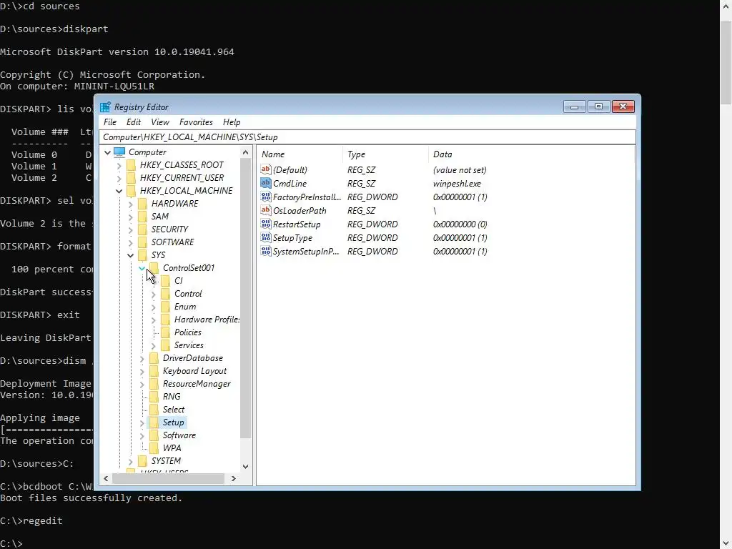732x549 pixels.
Task: Click the ControlSet001 folder icon
Action: [154, 268]
